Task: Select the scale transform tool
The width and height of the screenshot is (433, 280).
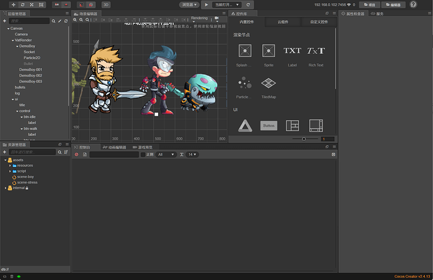Action: pyautogui.click(x=32, y=4)
